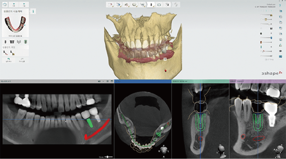
Task: Select the green implant in panoramic view
Action: pyautogui.click(x=90, y=123)
